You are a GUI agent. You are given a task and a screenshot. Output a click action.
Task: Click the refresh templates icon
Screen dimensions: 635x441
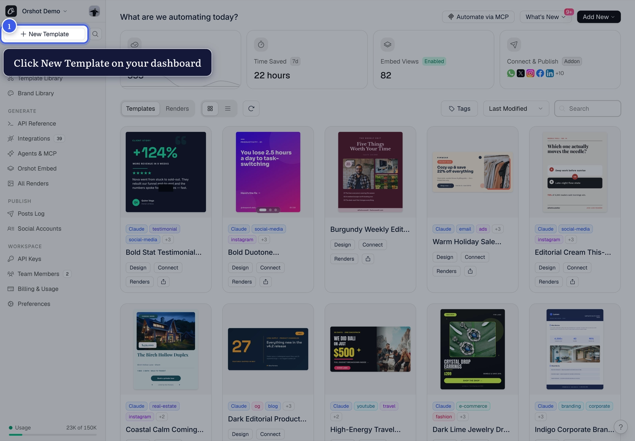(x=251, y=109)
